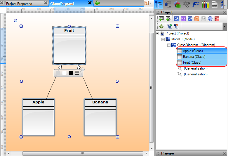
Task: Select the first (Generalization) tree item
Action: point(196,68)
